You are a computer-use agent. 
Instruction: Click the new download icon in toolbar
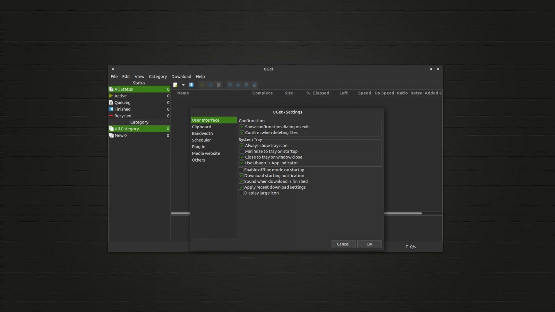(x=176, y=85)
